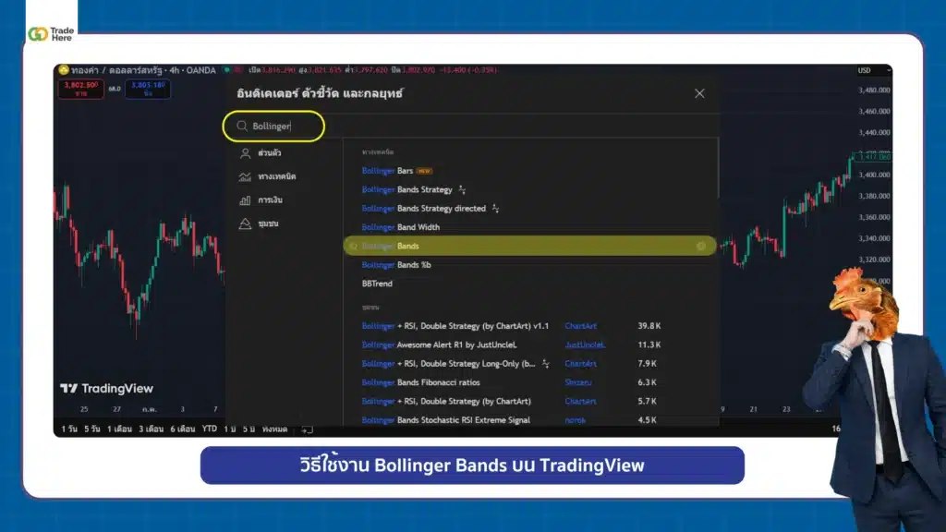Click the การเงิน (Financial) bar-chart icon
This screenshot has width=946, height=532.
[245, 200]
